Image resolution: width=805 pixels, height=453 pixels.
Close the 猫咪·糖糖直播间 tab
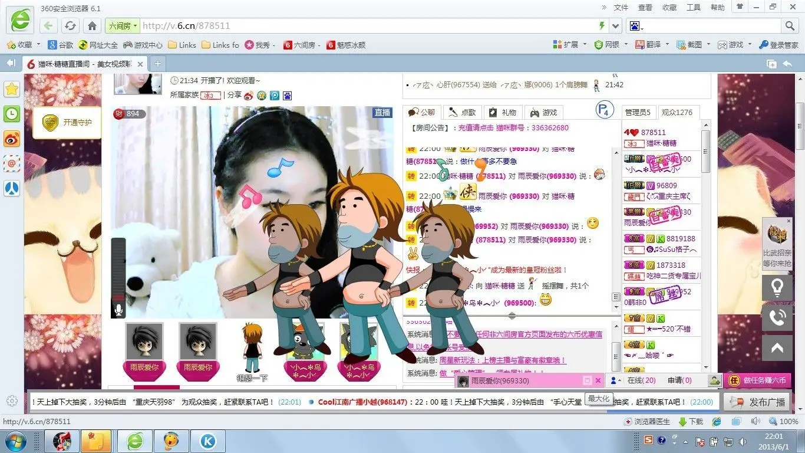tap(140, 64)
